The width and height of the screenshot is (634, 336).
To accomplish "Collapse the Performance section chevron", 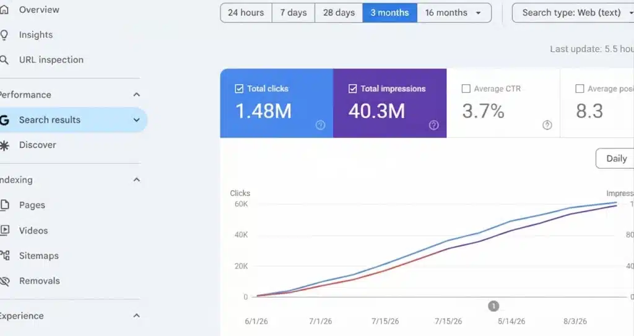I will pyautogui.click(x=137, y=95).
